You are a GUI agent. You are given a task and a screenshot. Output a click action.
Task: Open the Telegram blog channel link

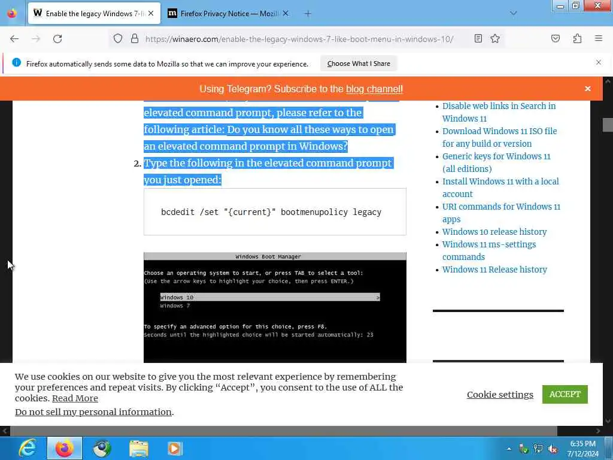[x=374, y=89]
